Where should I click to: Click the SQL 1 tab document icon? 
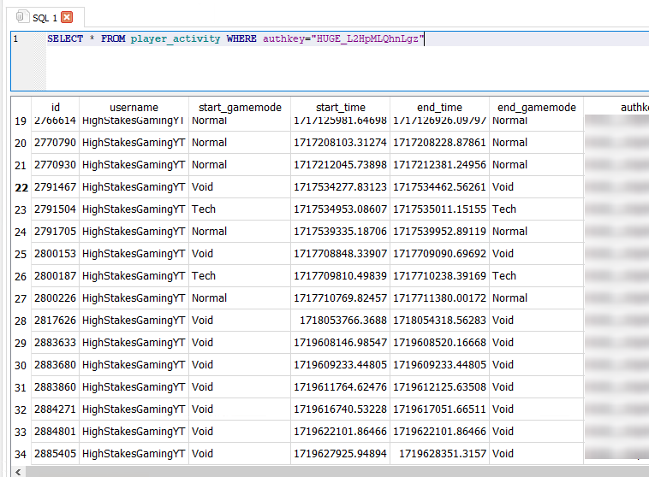(21, 17)
